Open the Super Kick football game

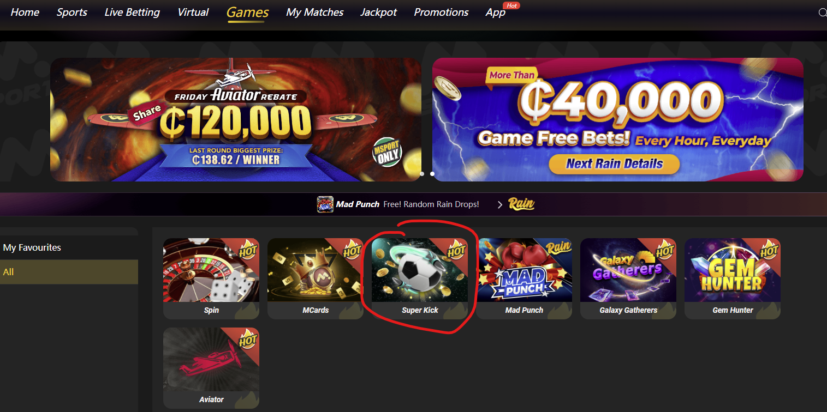tap(420, 278)
